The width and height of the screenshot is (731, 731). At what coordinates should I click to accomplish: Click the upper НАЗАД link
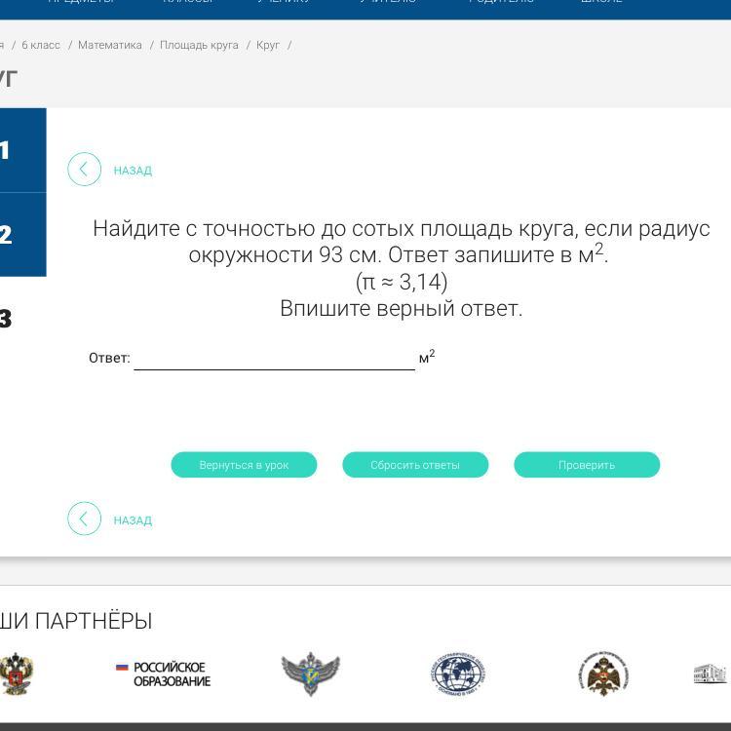point(133,171)
